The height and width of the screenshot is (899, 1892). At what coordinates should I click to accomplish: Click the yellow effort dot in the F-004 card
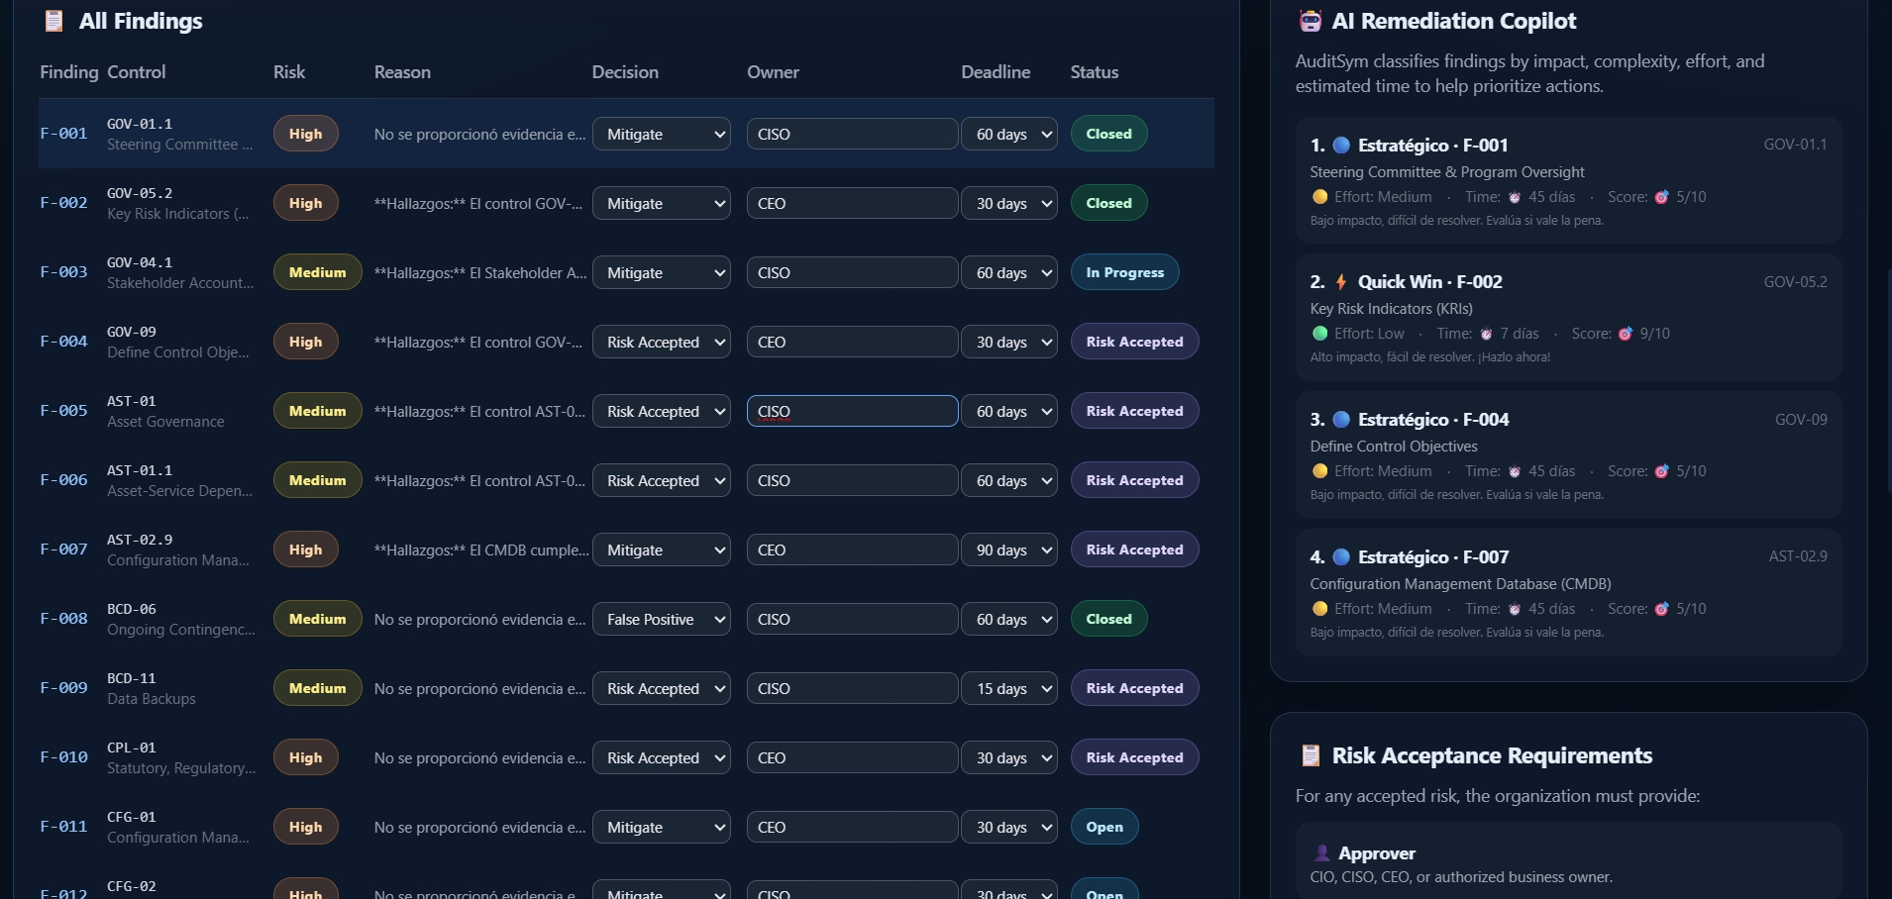click(1319, 471)
